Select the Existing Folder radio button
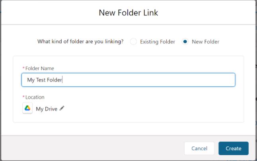The width and height of the screenshot is (257, 161). coord(133,42)
